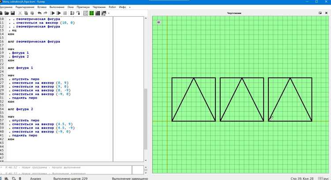Run blind without pauses (second play icon)
331x180 pixels.
59,13
